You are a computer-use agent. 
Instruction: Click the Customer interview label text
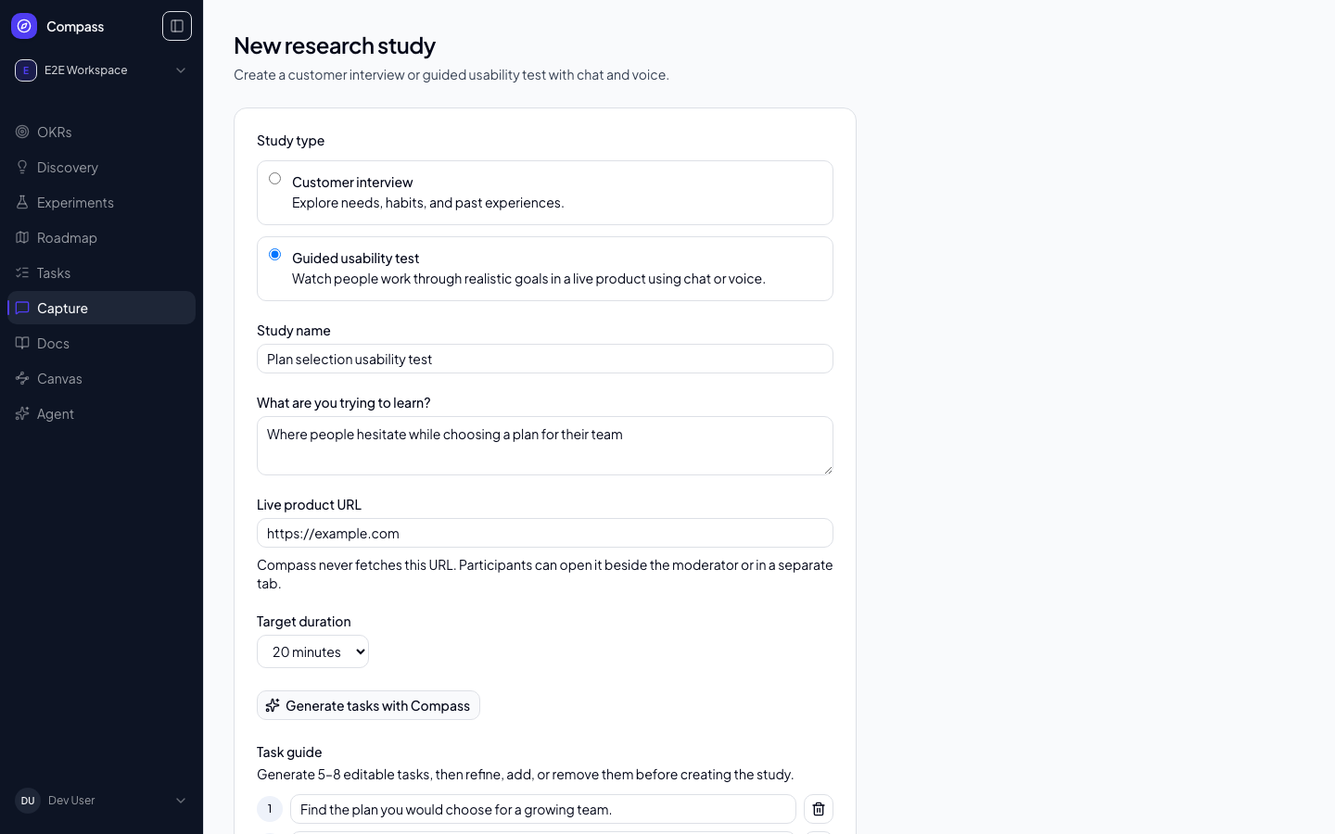352,182
